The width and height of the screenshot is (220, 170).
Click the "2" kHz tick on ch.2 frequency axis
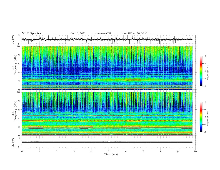pos(19,127)
